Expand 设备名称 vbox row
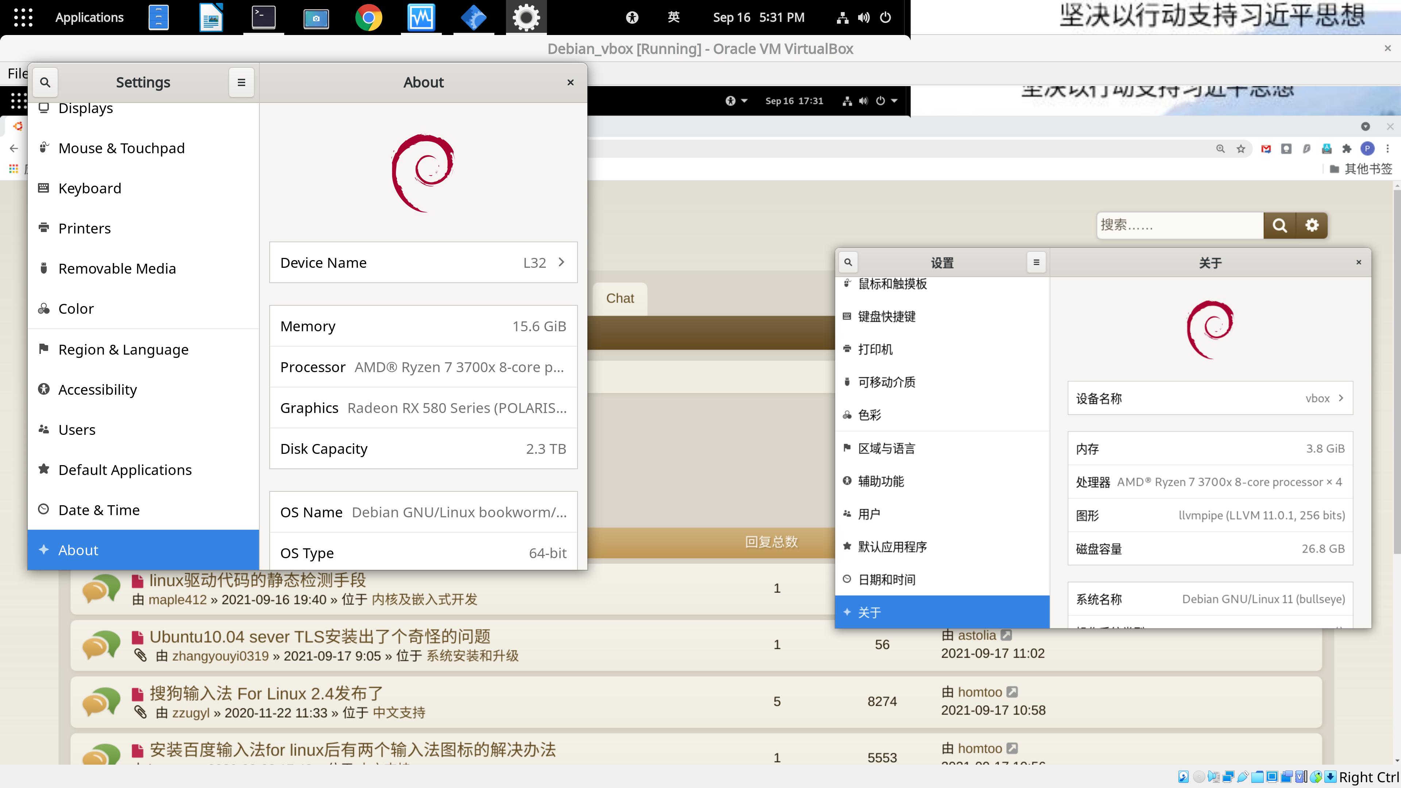The image size is (1401, 788). [x=1210, y=398]
